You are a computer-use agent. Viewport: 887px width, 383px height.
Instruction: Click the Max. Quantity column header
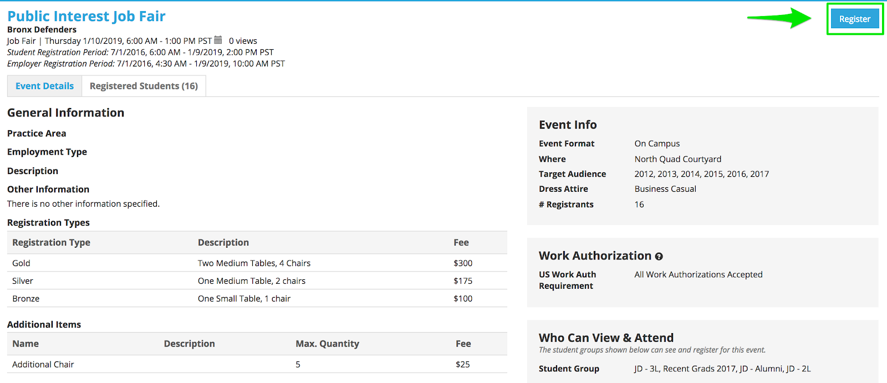327,344
